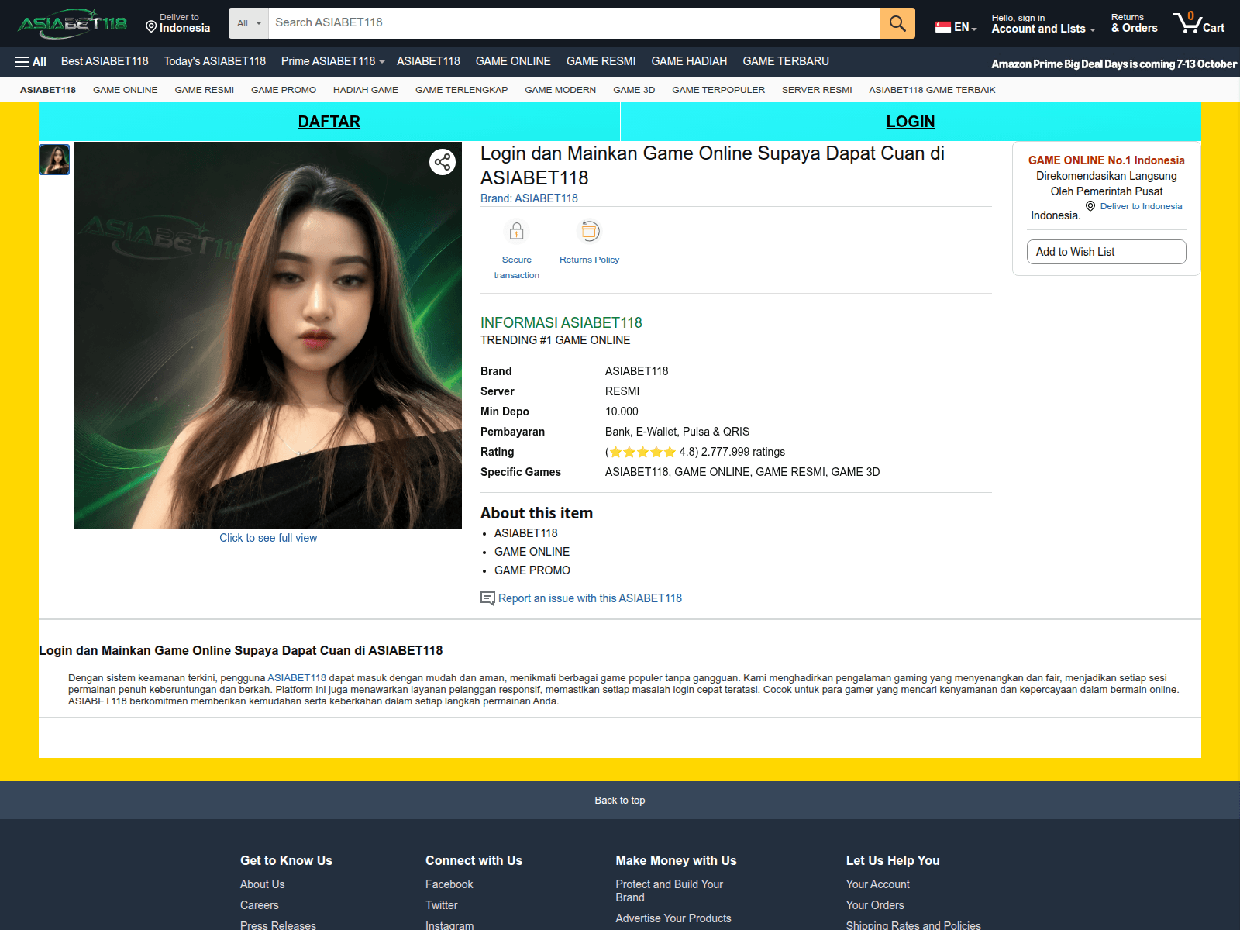Select Today's ASIABET118 nav item
This screenshot has width=1240, height=930.
click(x=215, y=61)
